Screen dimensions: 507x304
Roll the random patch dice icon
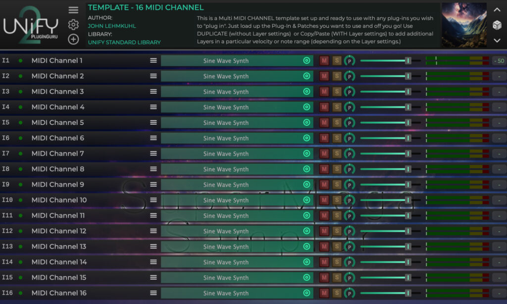pyautogui.click(x=497, y=25)
